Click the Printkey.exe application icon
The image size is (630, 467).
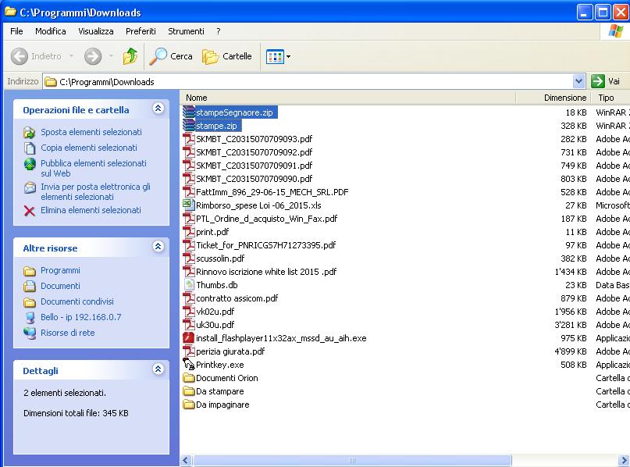coord(188,365)
